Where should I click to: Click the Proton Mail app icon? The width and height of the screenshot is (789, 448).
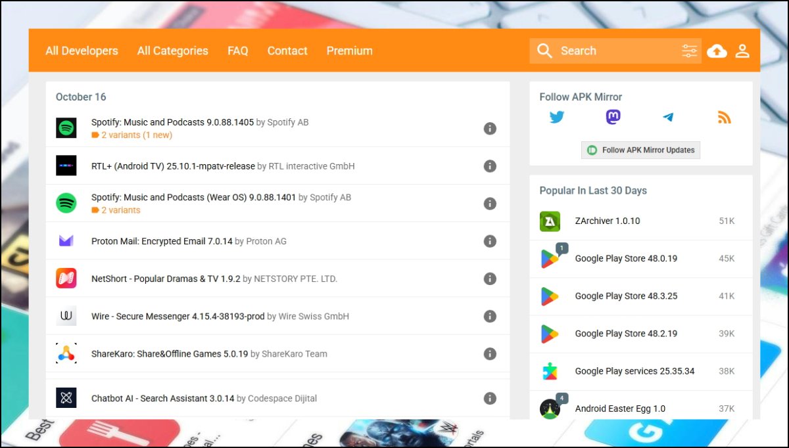click(66, 241)
